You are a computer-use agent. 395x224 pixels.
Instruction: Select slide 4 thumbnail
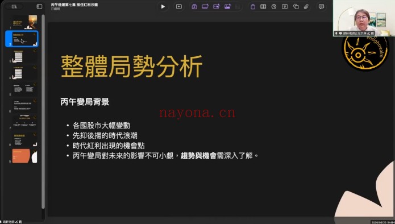point(25,72)
